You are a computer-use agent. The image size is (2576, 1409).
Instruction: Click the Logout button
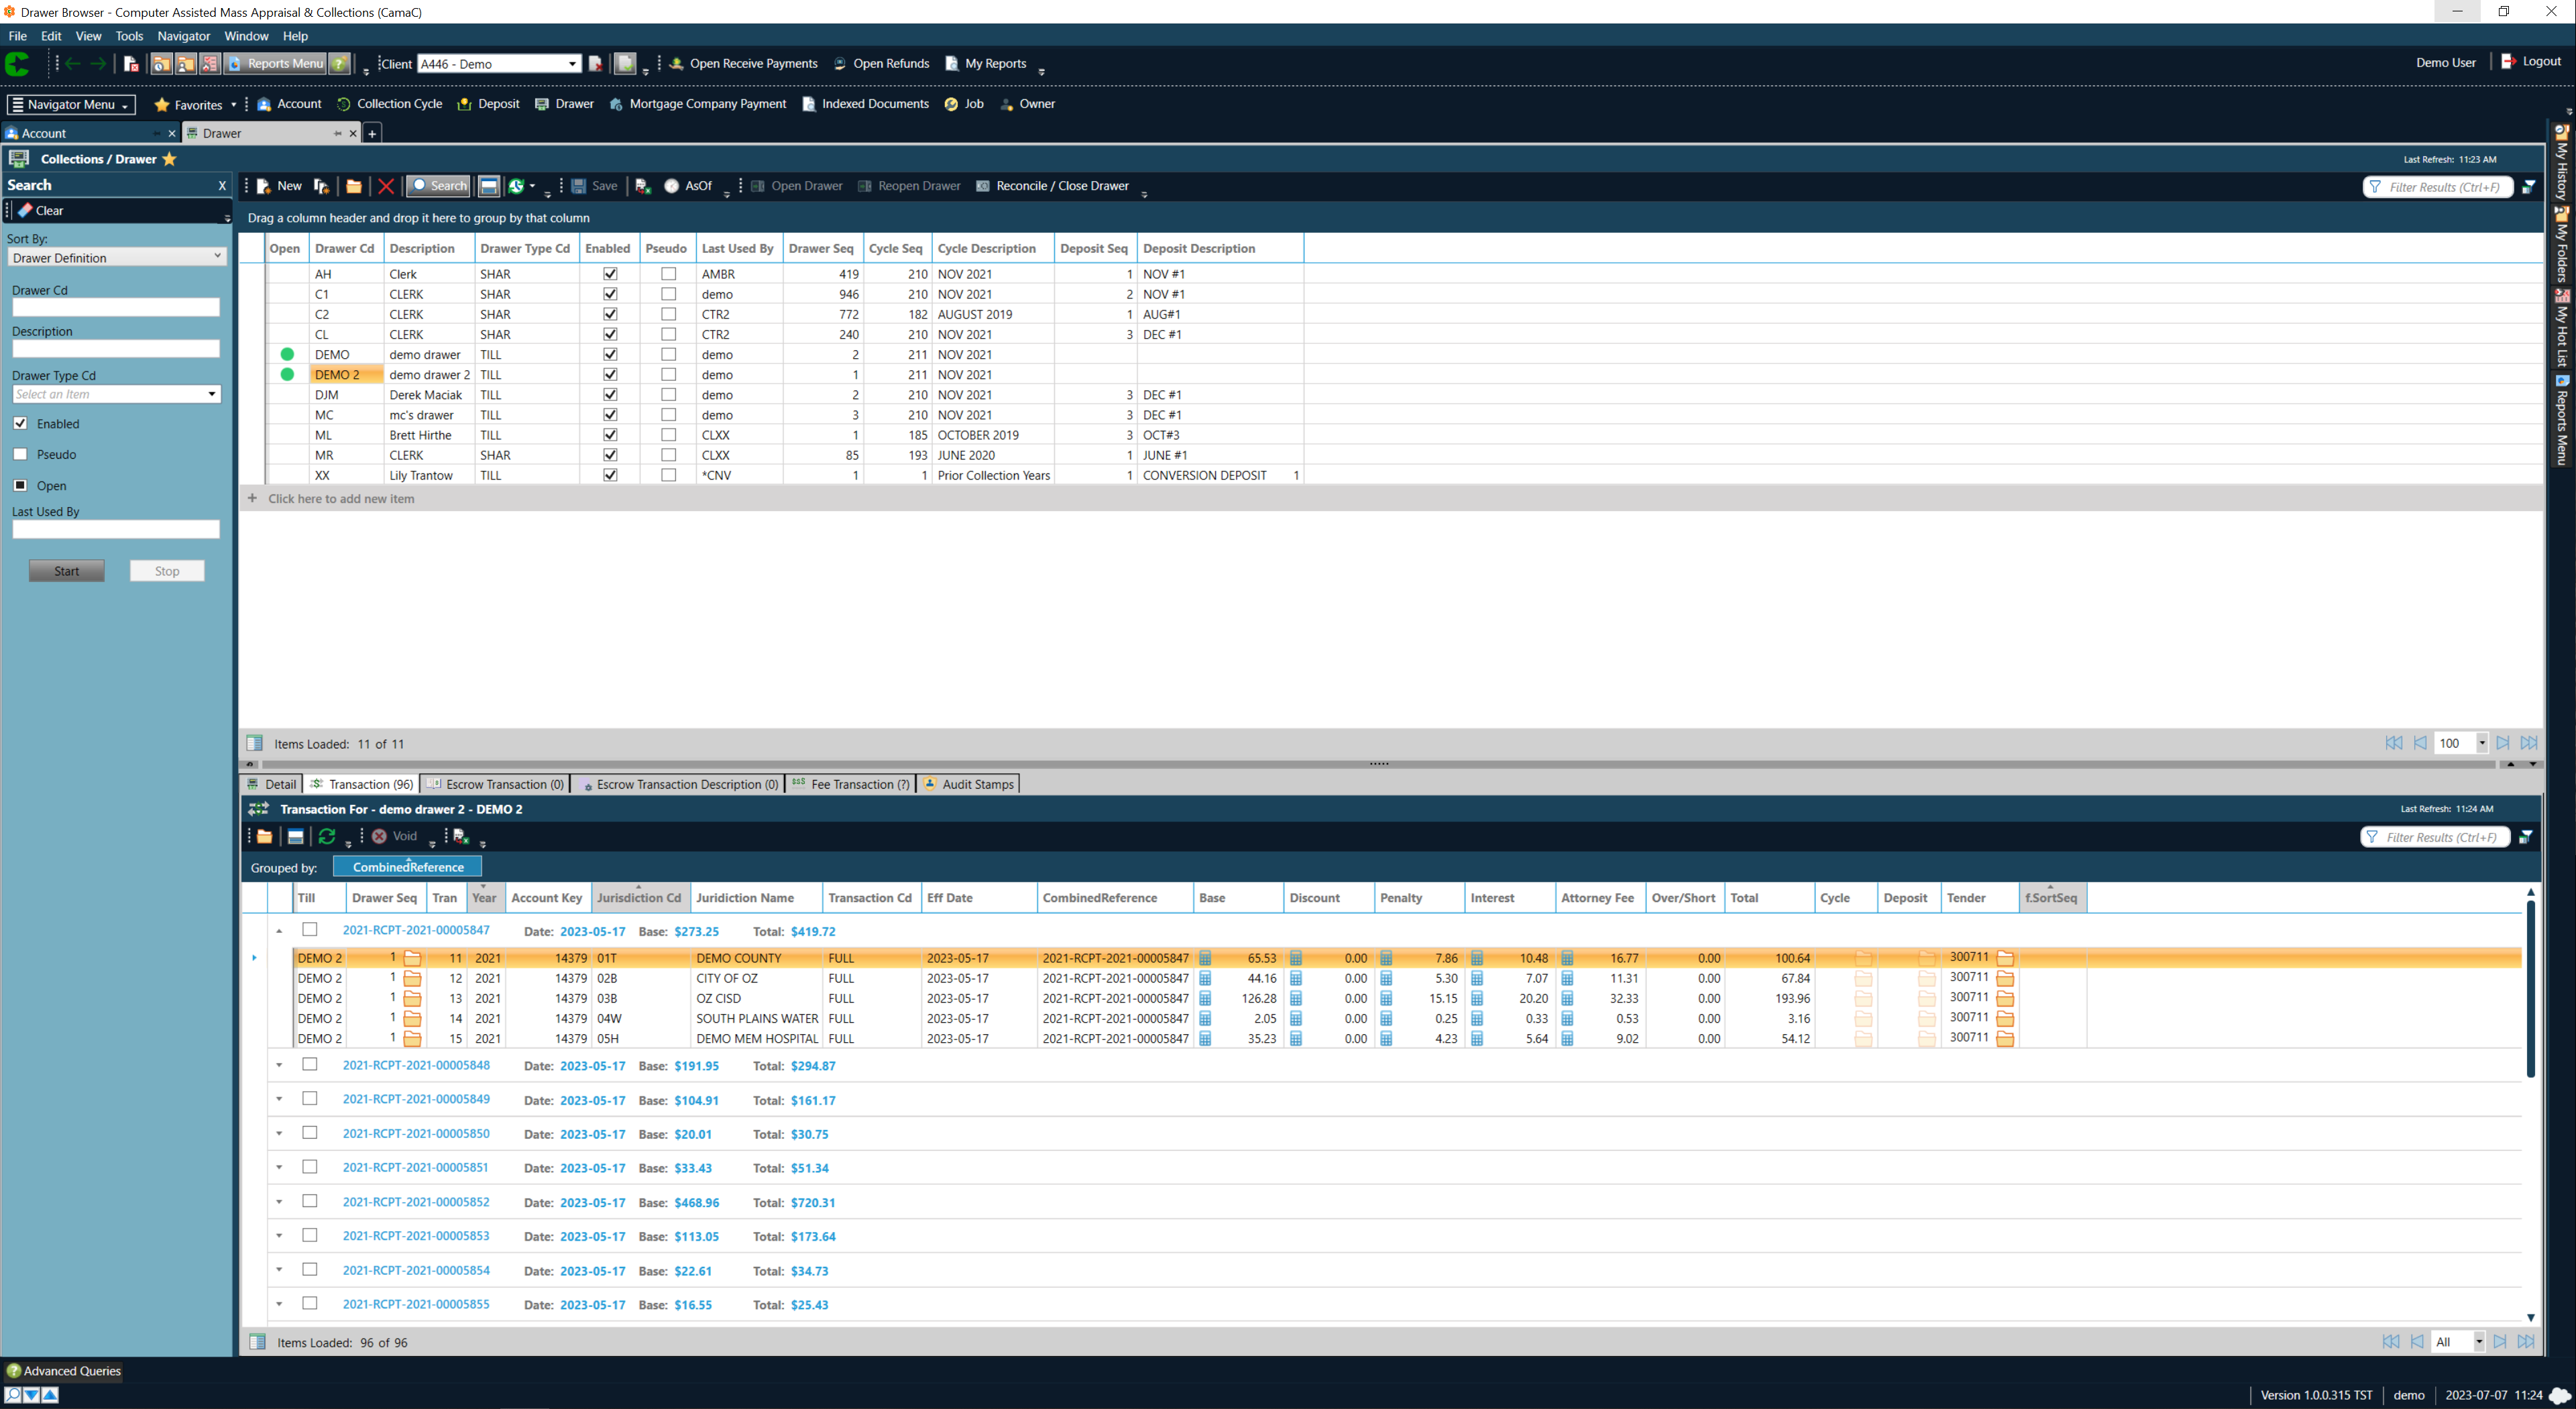tap(2531, 61)
